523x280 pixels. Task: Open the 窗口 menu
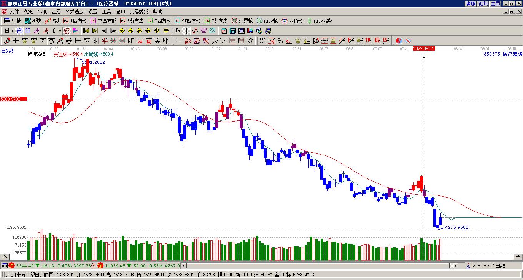(x=120, y=12)
